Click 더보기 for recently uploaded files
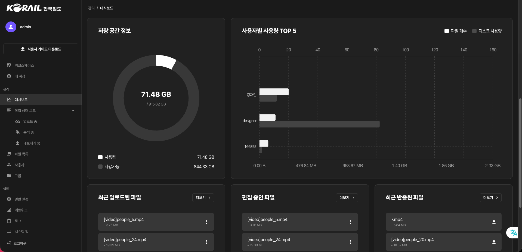The image size is (522, 252). 203,198
